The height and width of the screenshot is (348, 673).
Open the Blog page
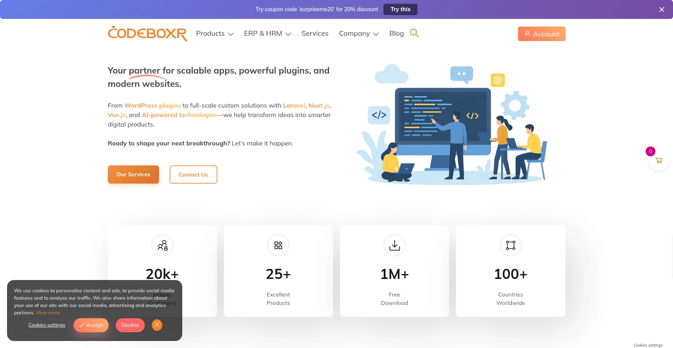click(x=396, y=33)
